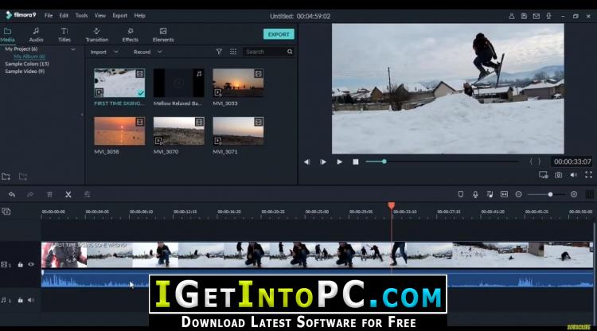Enter fullscreen preview mode
Image resolution: width=597 pixels, height=331 pixels.
(x=588, y=174)
